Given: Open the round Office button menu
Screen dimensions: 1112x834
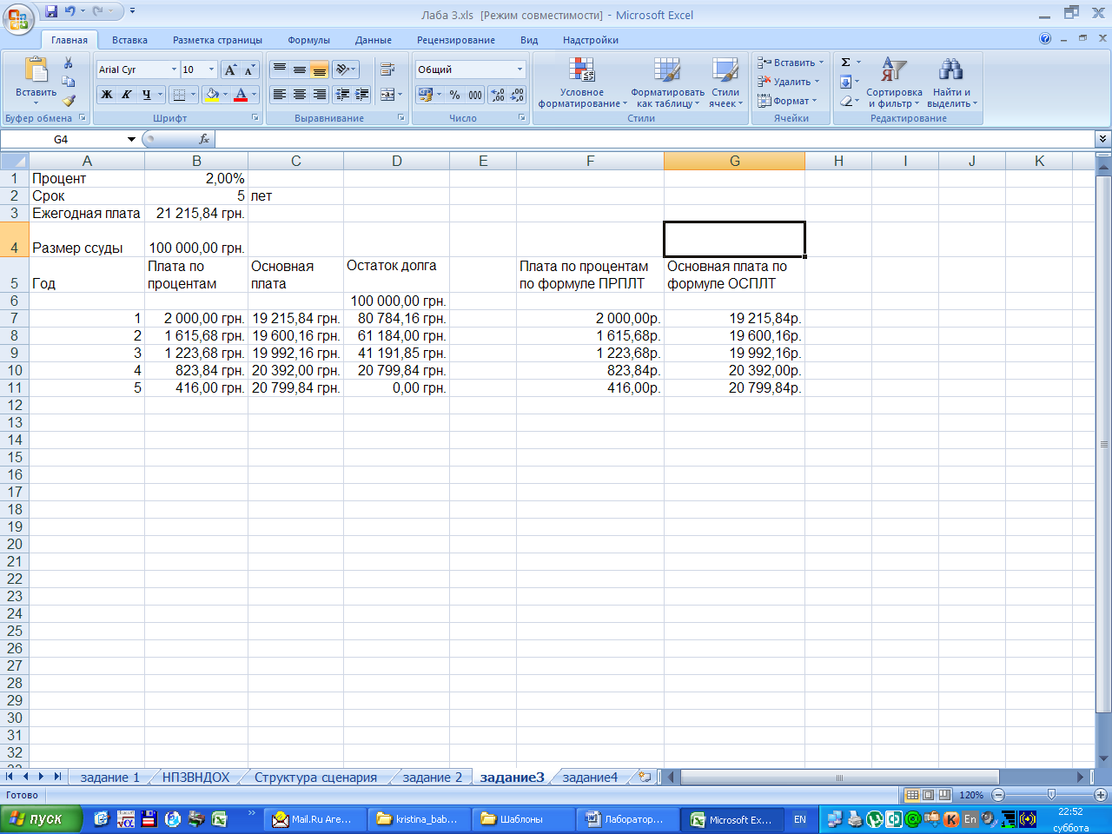Looking at the screenshot, I should (18, 17).
